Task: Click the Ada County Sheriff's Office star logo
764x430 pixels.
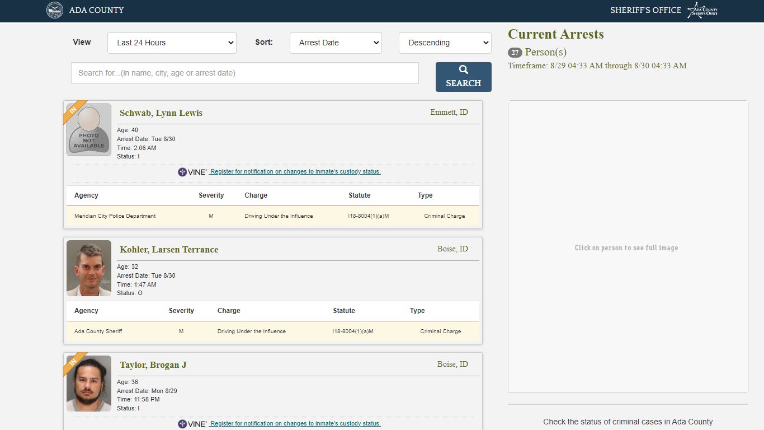Action: [x=702, y=10]
